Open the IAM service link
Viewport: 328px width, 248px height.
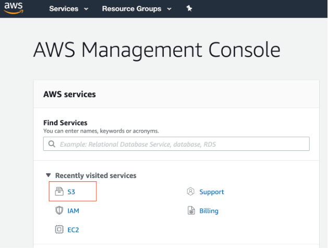pyautogui.click(x=73, y=211)
